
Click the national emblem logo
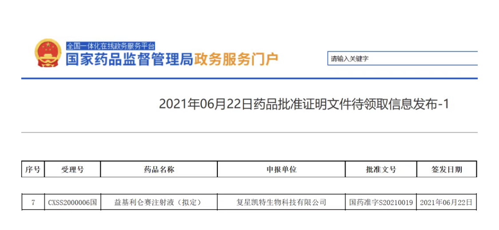pos(48,53)
